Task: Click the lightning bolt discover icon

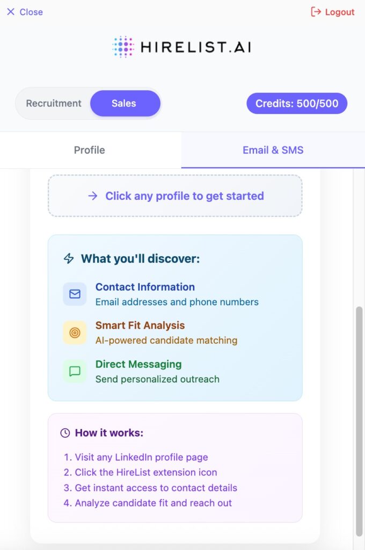Action: (x=69, y=259)
